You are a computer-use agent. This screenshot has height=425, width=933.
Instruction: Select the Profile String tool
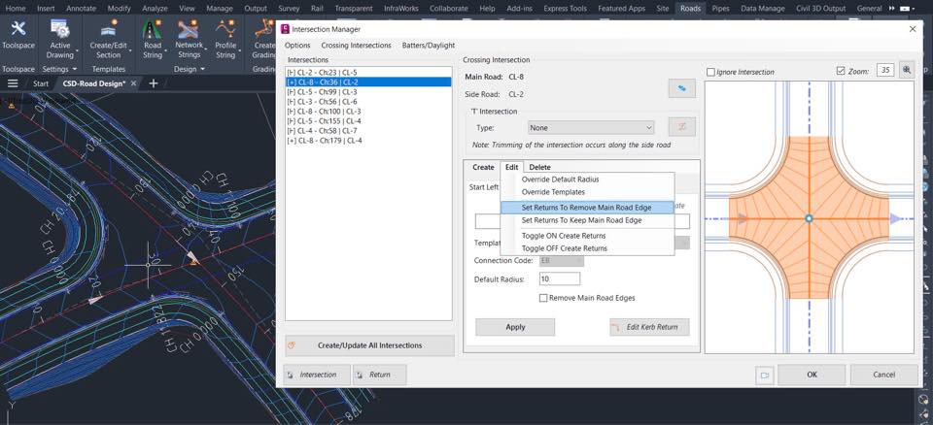click(x=225, y=28)
